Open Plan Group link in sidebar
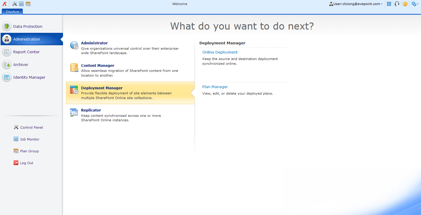 point(29,151)
